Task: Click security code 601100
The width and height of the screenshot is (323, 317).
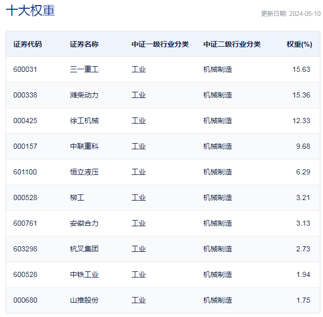Action: 25,172
